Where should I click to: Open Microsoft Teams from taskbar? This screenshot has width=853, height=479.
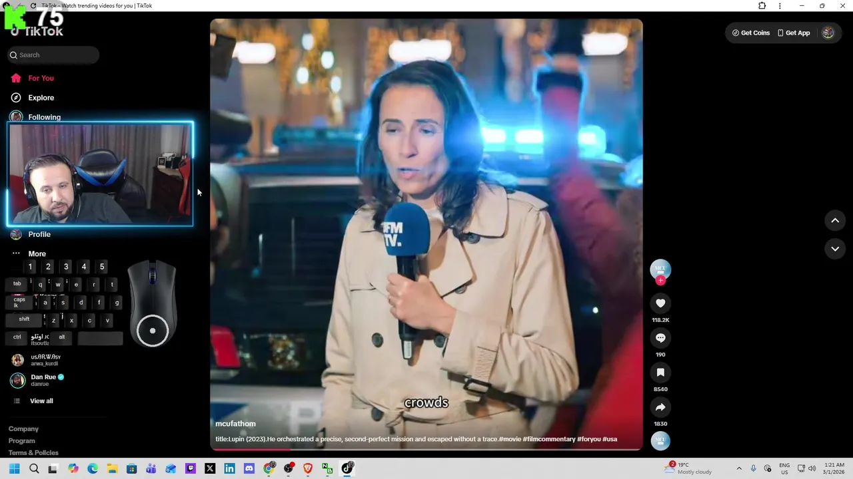click(151, 468)
